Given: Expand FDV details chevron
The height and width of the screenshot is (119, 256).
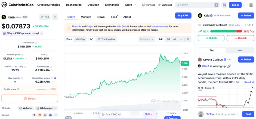Looking at the screenshot, I should 52,59.
